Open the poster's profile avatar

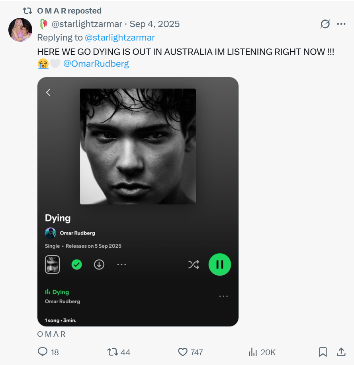[20, 30]
